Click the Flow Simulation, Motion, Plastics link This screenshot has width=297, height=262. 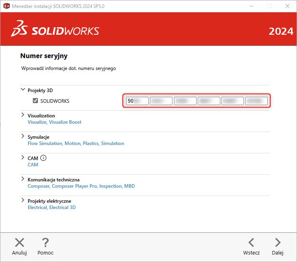pyautogui.click(x=76, y=143)
